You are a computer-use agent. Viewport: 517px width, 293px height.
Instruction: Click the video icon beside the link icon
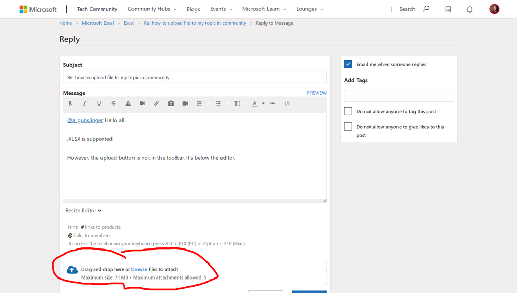(x=142, y=104)
